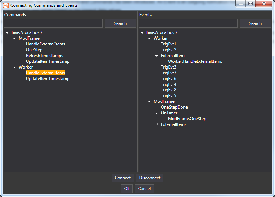Image resolution: width=275 pixels, height=197 pixels.
Task: Select Worker.HandleExternalItems connection entry
Action: (x=195, y=61)
